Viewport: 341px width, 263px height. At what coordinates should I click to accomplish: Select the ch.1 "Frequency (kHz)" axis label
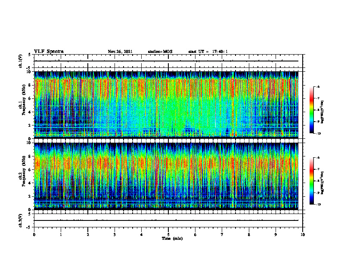tap(24, 100)
